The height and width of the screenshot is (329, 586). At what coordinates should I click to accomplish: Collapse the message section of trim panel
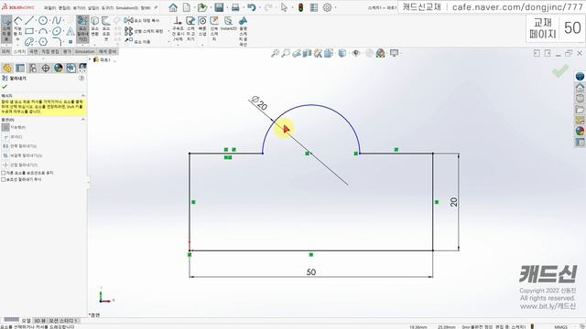(x=83, y=96)
